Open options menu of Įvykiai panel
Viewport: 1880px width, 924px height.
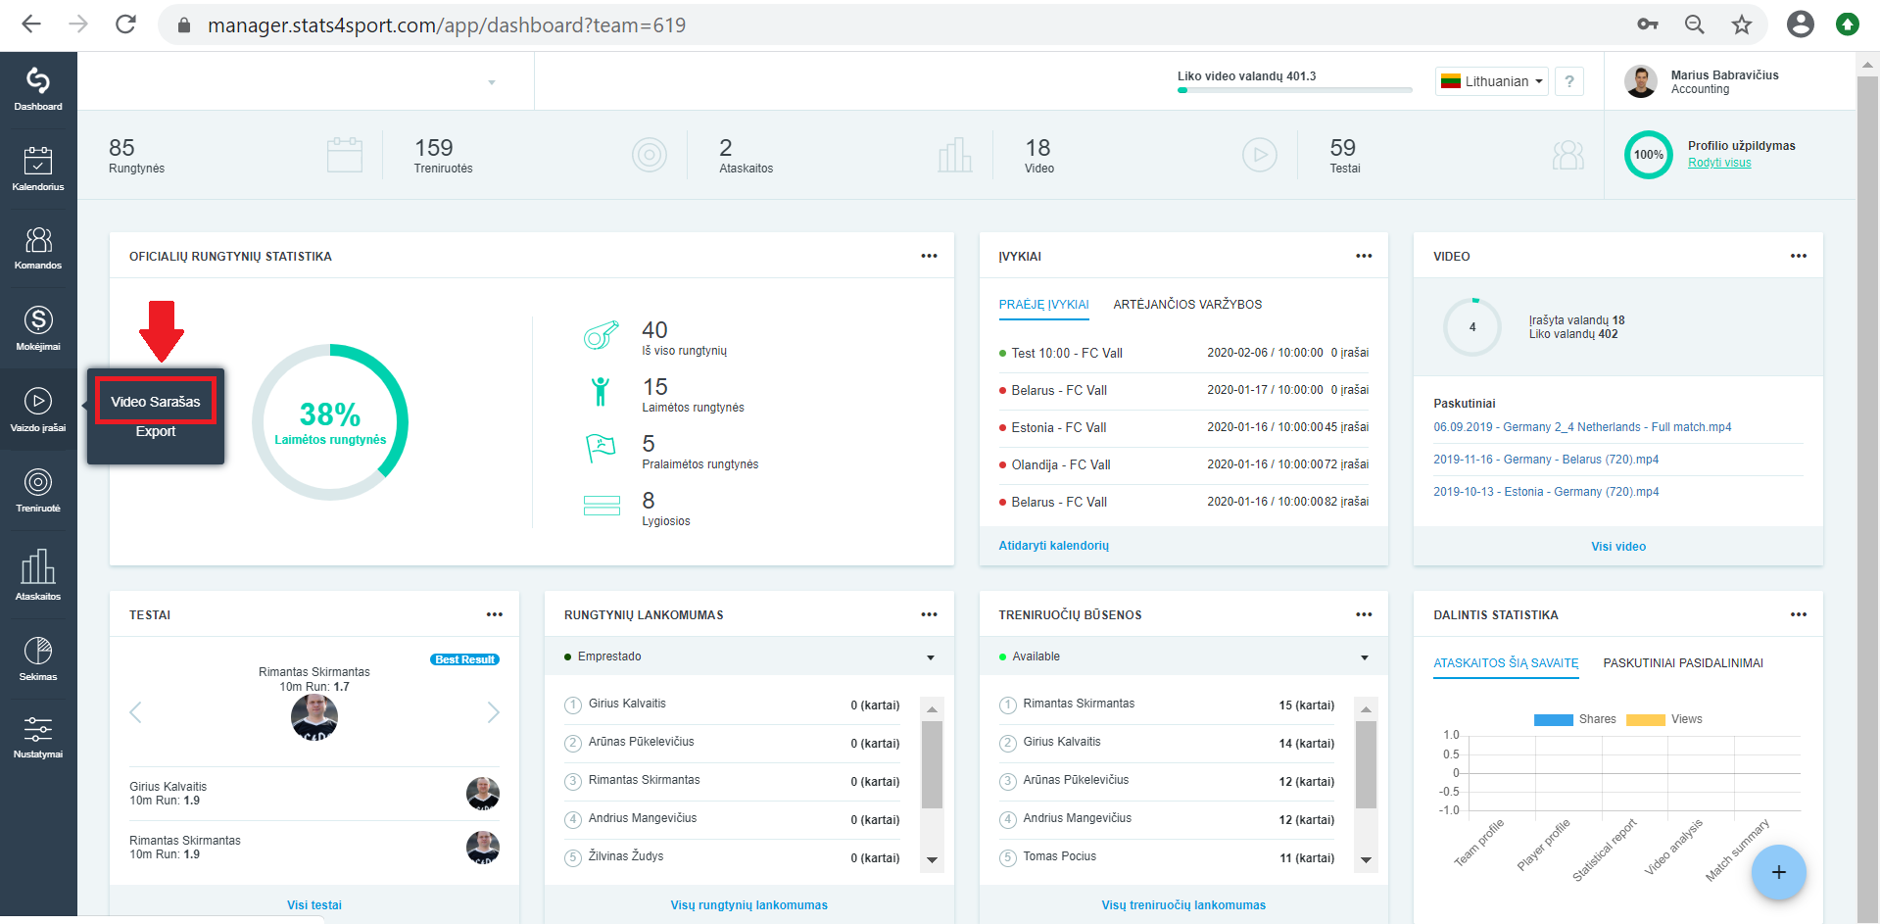click(1364, 256)
